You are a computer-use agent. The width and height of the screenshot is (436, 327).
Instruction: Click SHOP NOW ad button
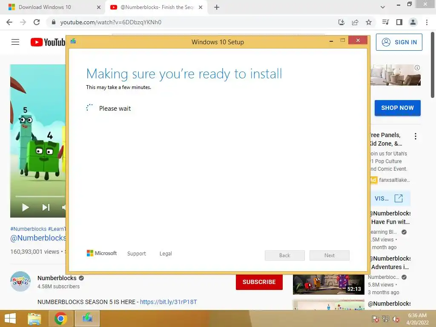click(x=397, y=108)
